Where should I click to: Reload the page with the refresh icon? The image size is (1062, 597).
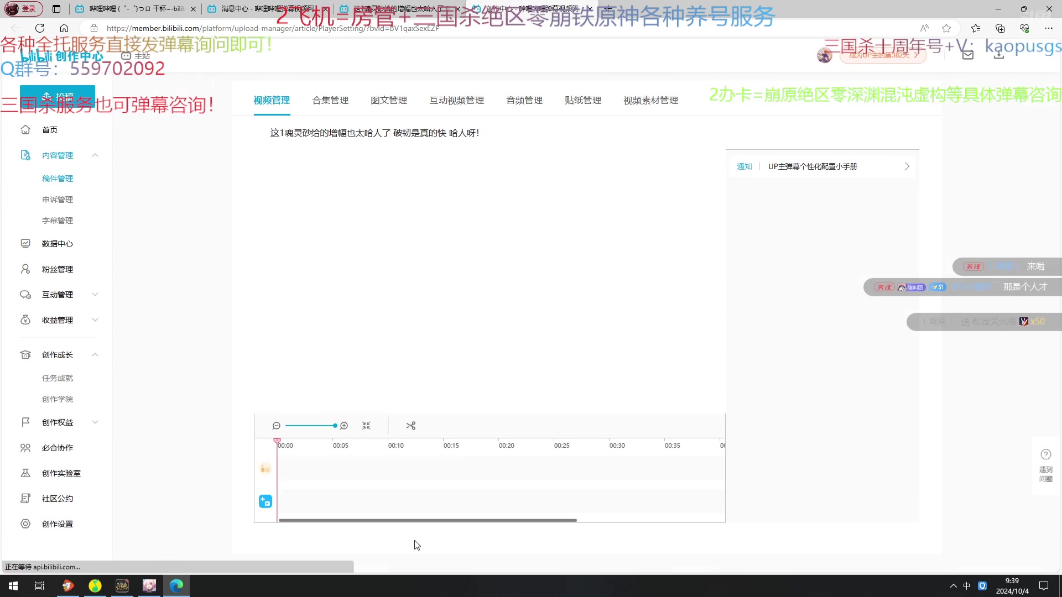coord(40,28)
